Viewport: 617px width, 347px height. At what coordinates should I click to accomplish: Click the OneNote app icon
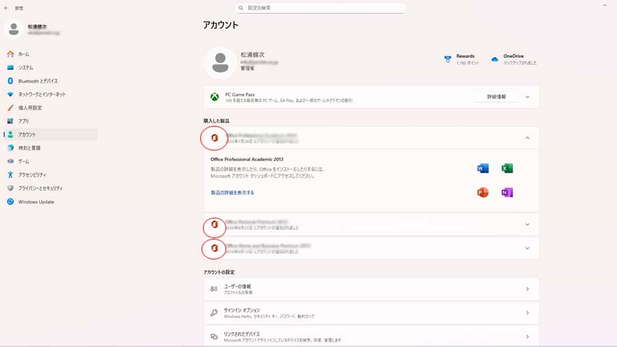click(x=507, y=192)
